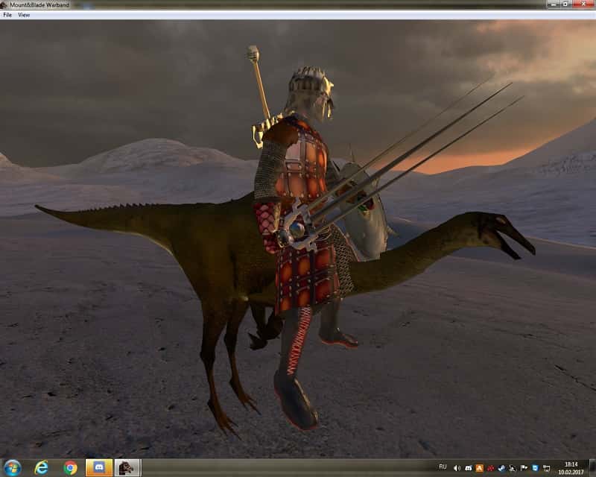Open the View menu
This screenshot has height=477, width=596.
24,15
